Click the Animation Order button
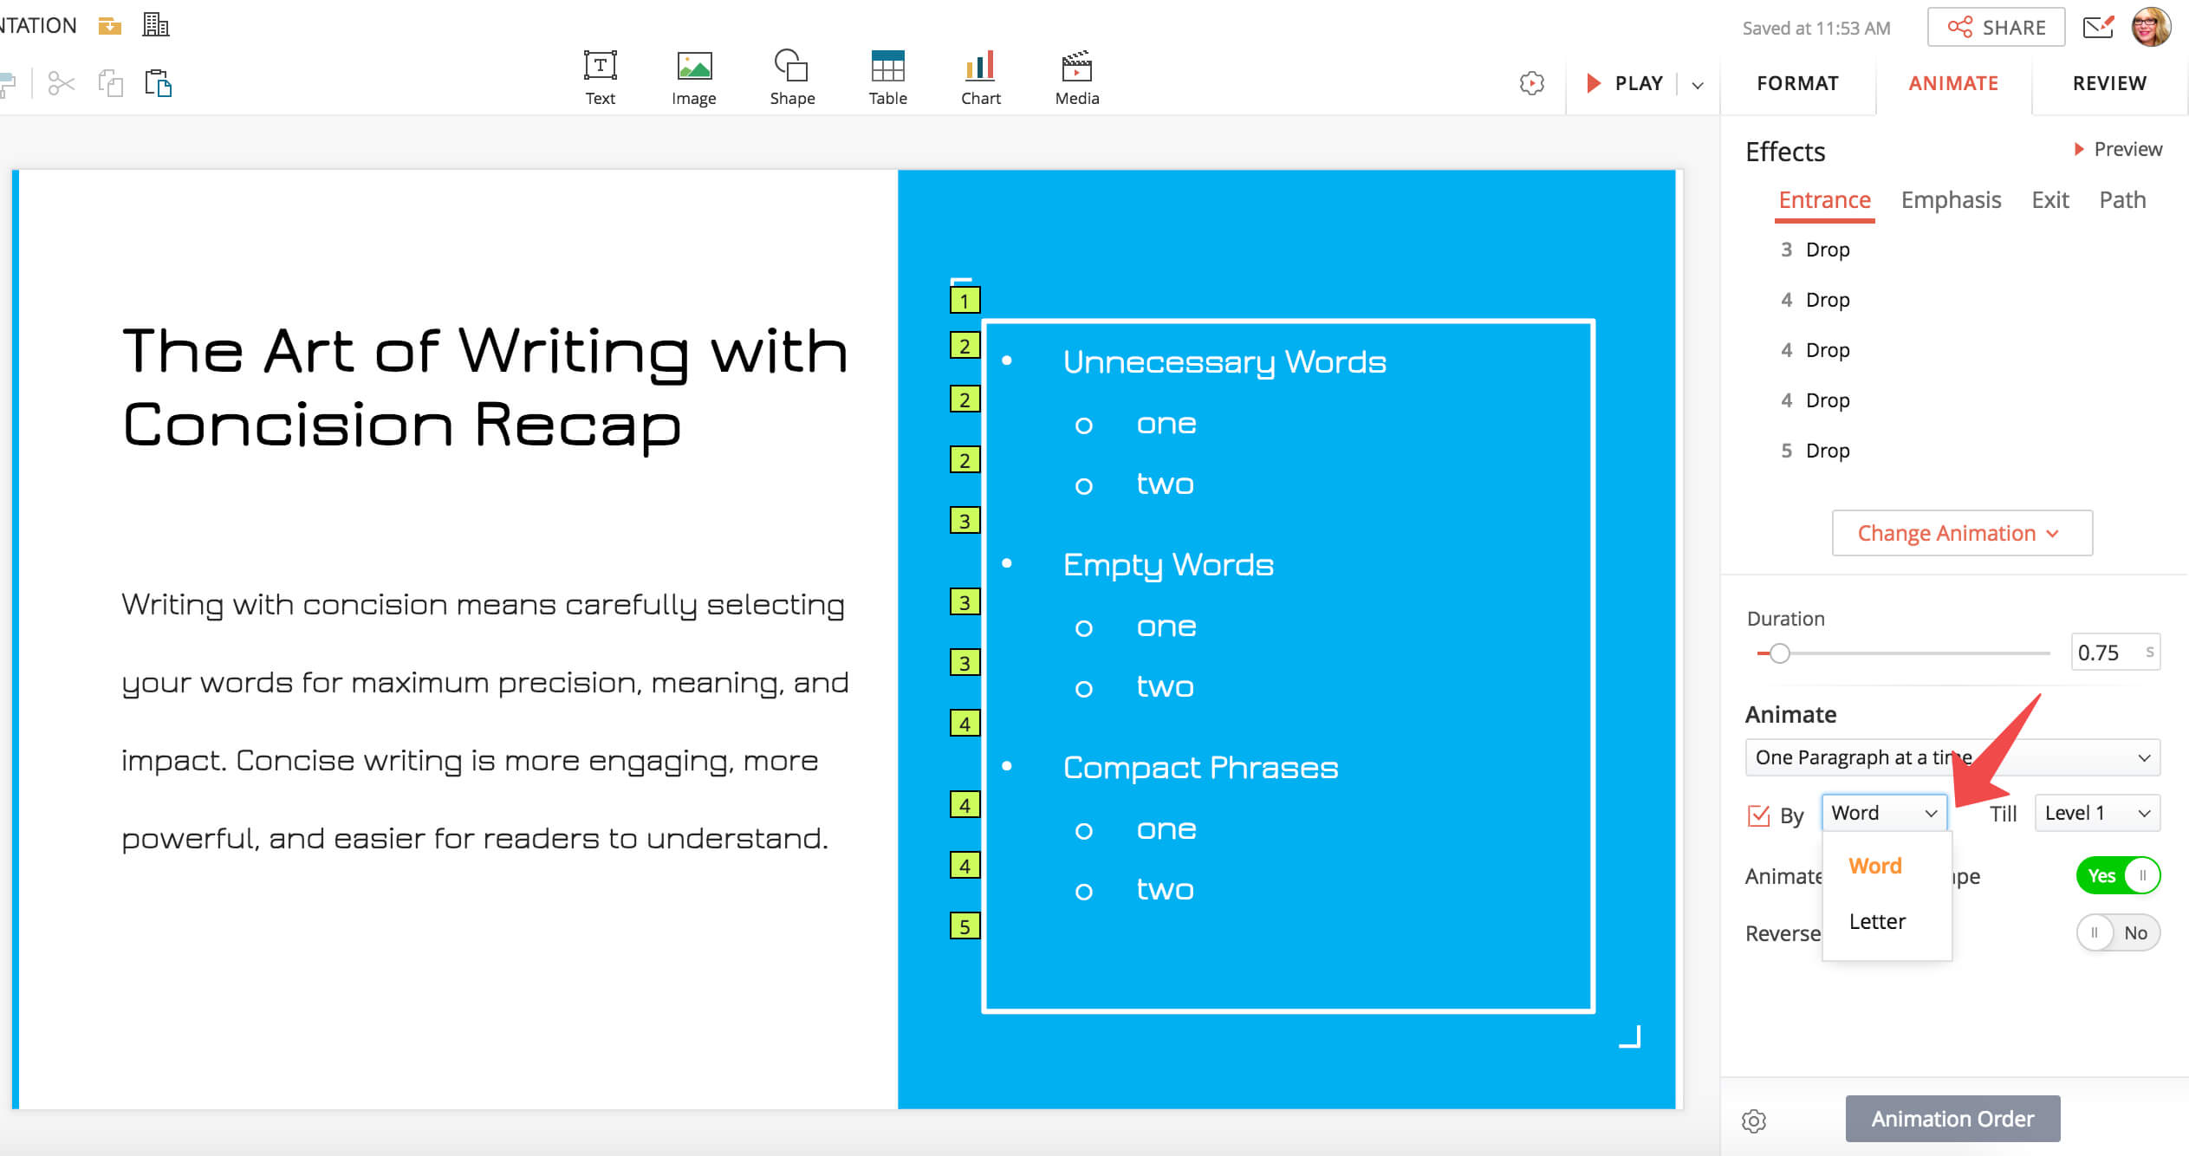 click(x=1952, y=1119)
